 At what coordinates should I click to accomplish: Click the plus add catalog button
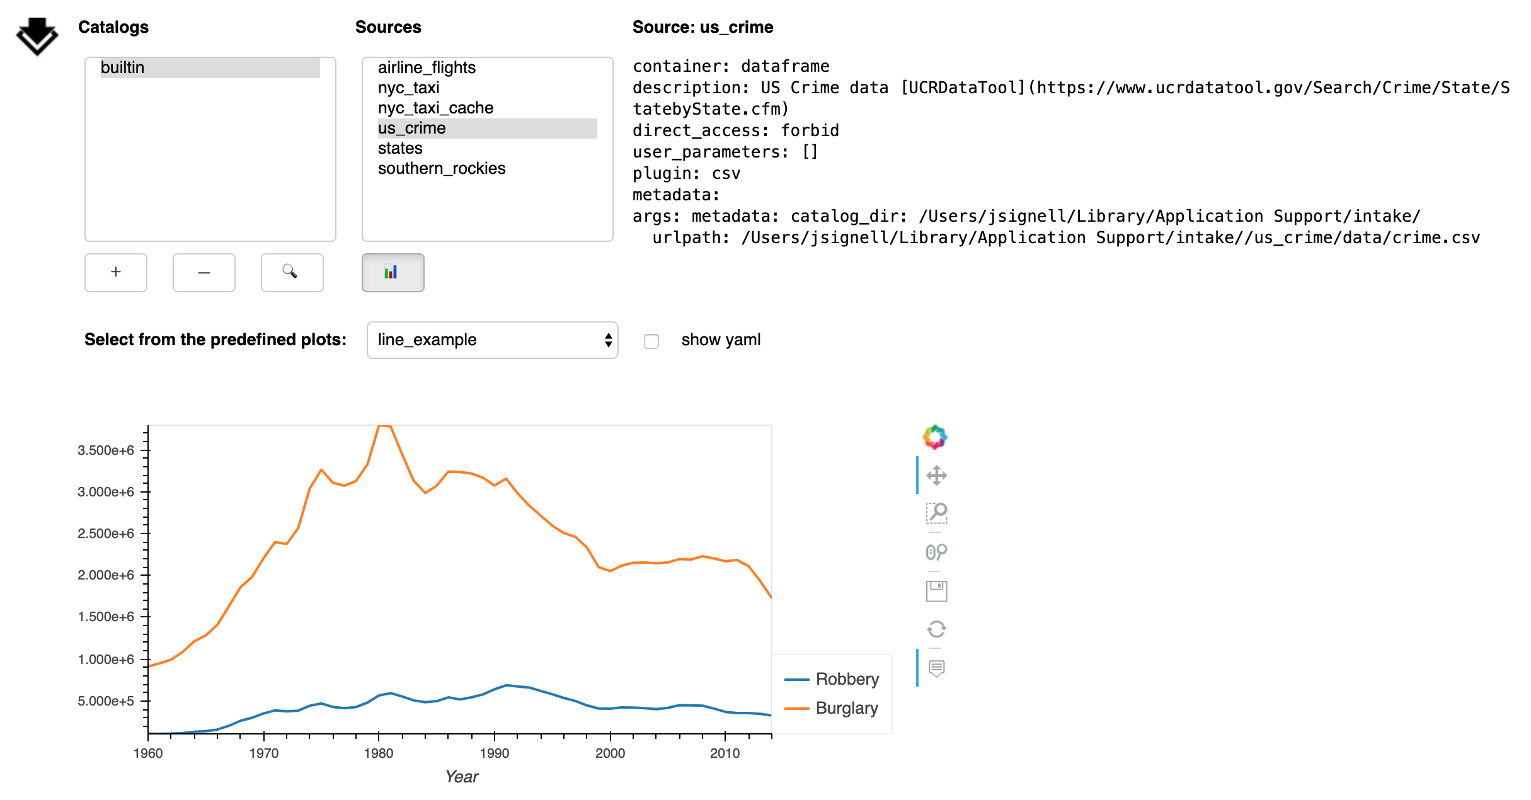116,272
